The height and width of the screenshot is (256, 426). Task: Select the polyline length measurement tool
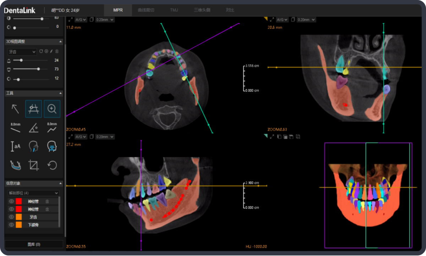click(x=52, y=127)
